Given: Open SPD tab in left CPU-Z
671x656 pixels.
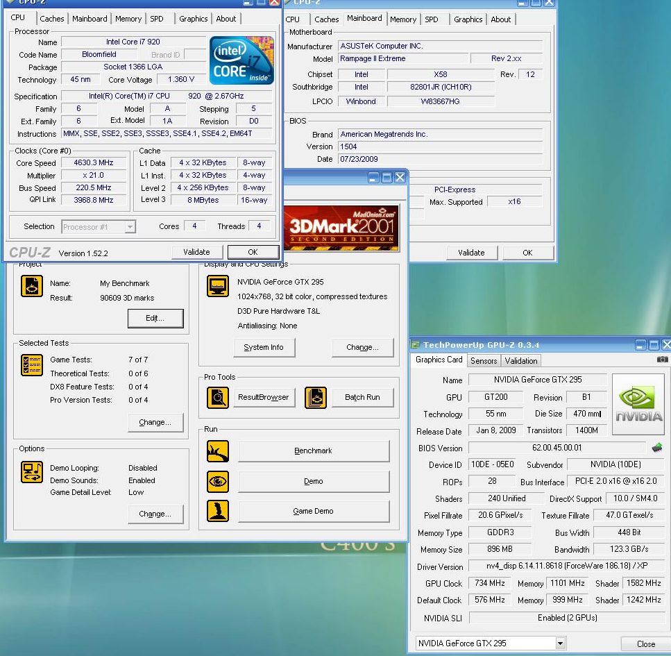Looking at the screenshot, I should (157, 19).
